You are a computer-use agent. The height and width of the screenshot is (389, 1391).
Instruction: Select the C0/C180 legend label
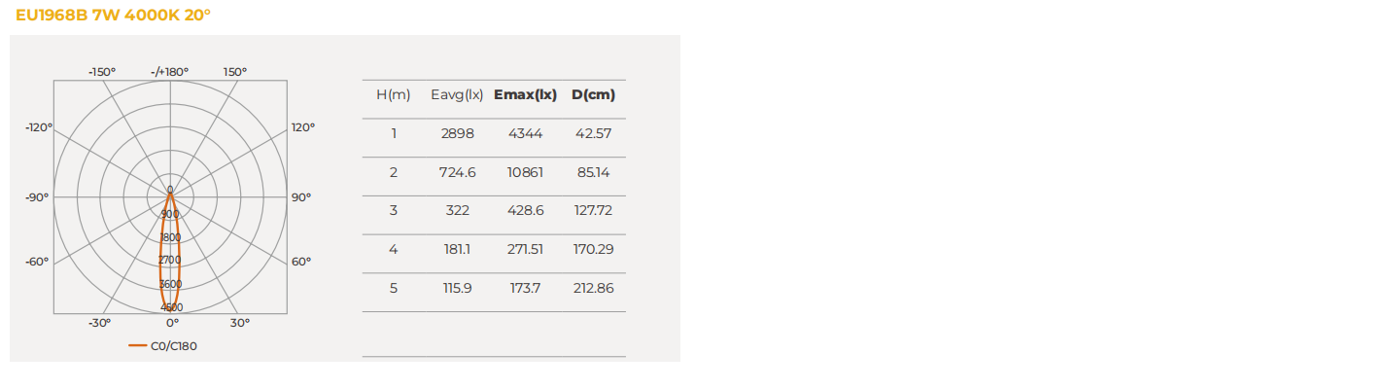(173, 345)
